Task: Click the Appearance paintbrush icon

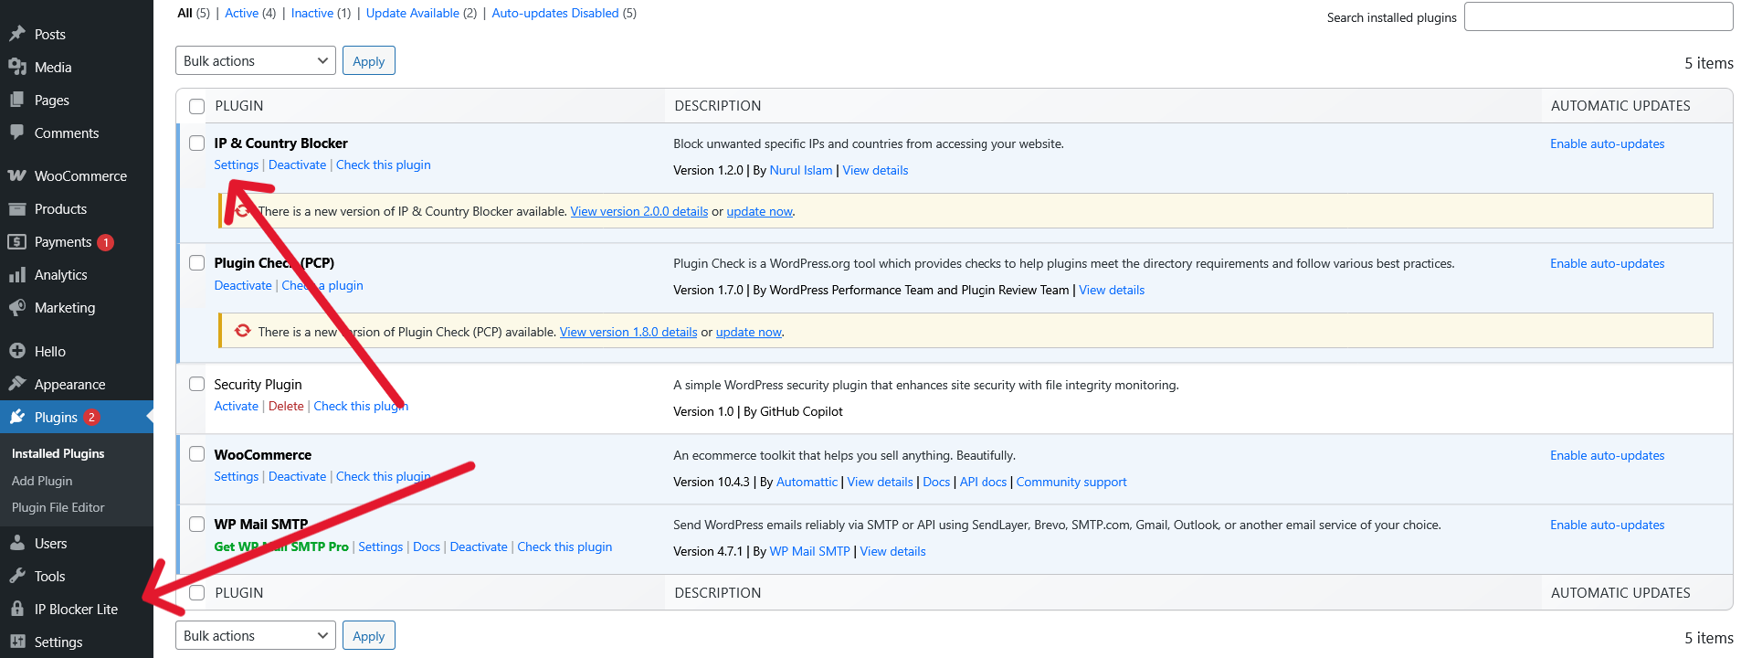Action: point(17,384)
